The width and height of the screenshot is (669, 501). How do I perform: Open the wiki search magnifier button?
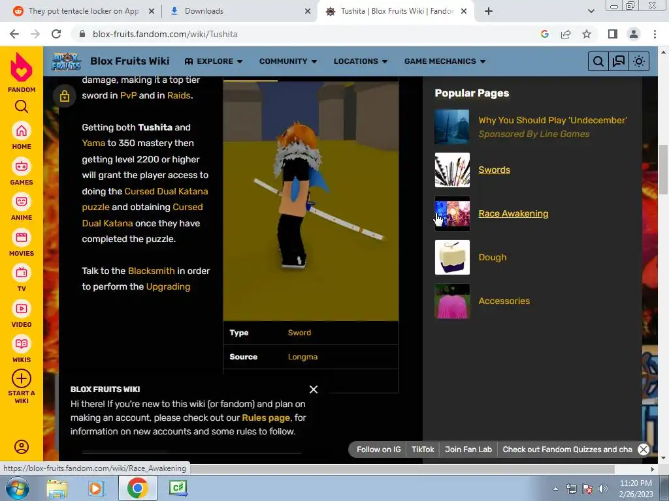click(598, 61)
